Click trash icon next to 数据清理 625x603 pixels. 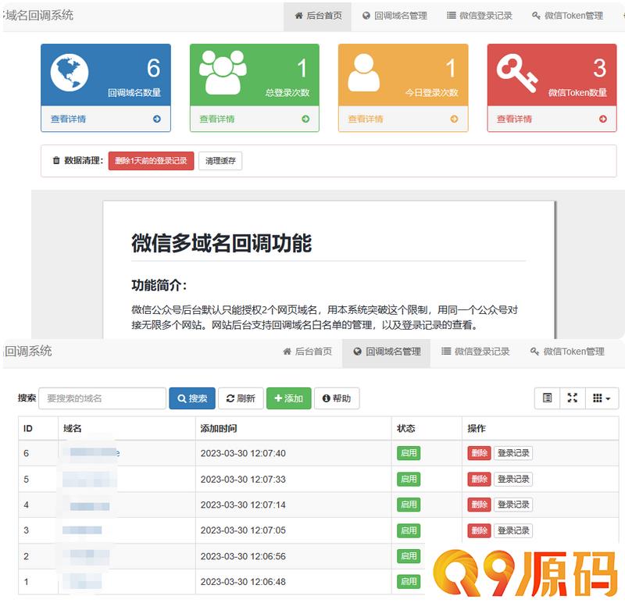[56, 160]
